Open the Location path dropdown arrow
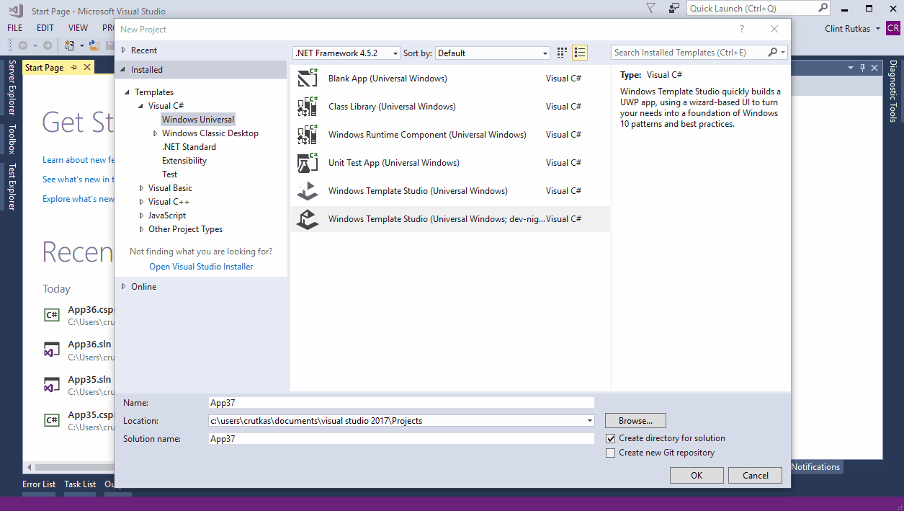904x511 pixels. 590,420
